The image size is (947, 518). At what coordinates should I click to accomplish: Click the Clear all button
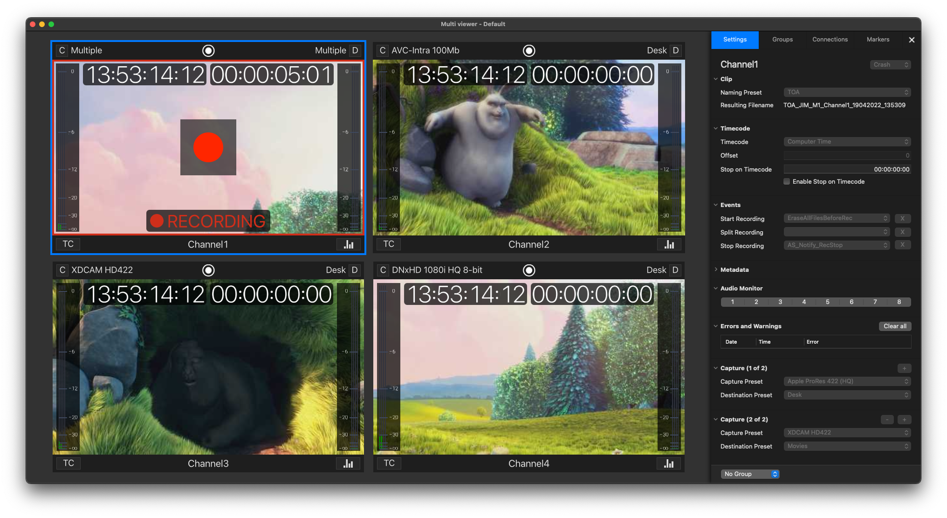895,326
